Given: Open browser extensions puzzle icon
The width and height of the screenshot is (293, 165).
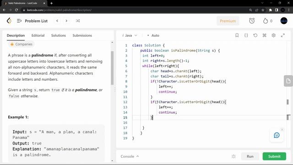Looking at the screenshot, I should tap(271, 10).
